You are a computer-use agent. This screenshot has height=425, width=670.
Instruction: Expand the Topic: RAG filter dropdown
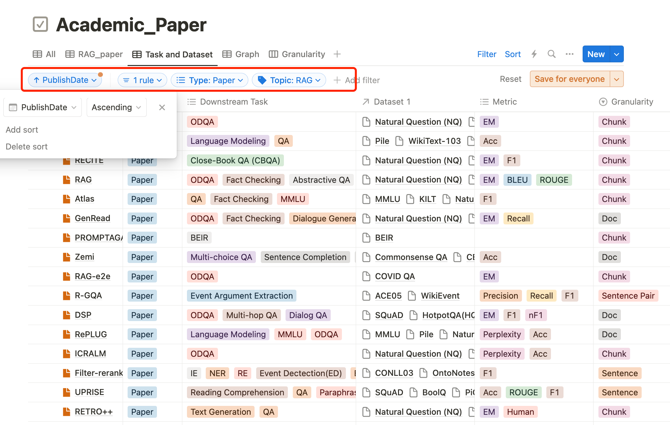(289, 80)
